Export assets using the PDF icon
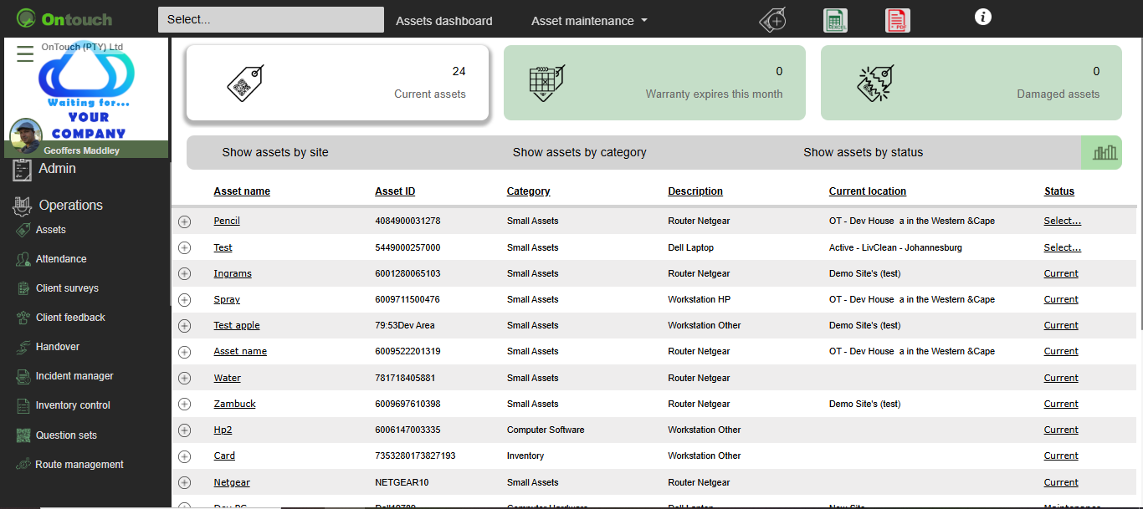 pos(898,20)
